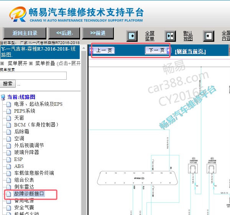The width and height of the screenshot is (230, 215).
Task: Open 电源、起动系统及EPS wiring diagram
Action: click(38, 104)
